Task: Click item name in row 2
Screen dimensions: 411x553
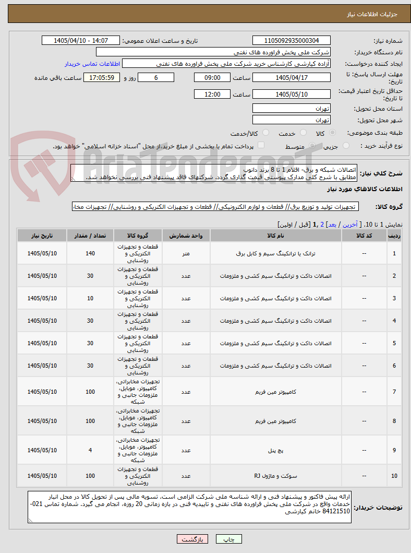Action: pyautogui.click(x=276, y=276)
